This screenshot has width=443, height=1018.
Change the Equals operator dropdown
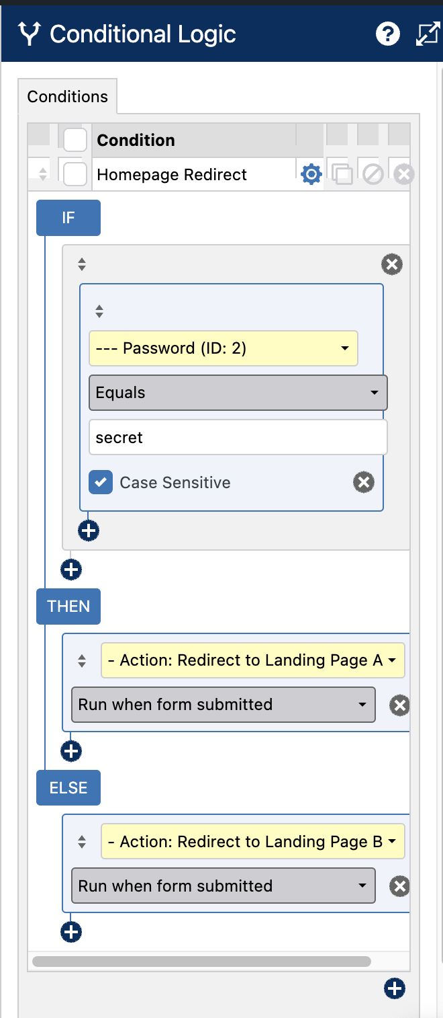[x=238, y=393]
